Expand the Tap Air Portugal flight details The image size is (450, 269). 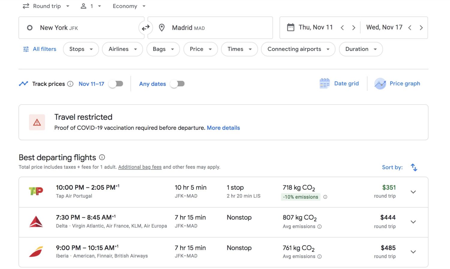tap(413, 192)
